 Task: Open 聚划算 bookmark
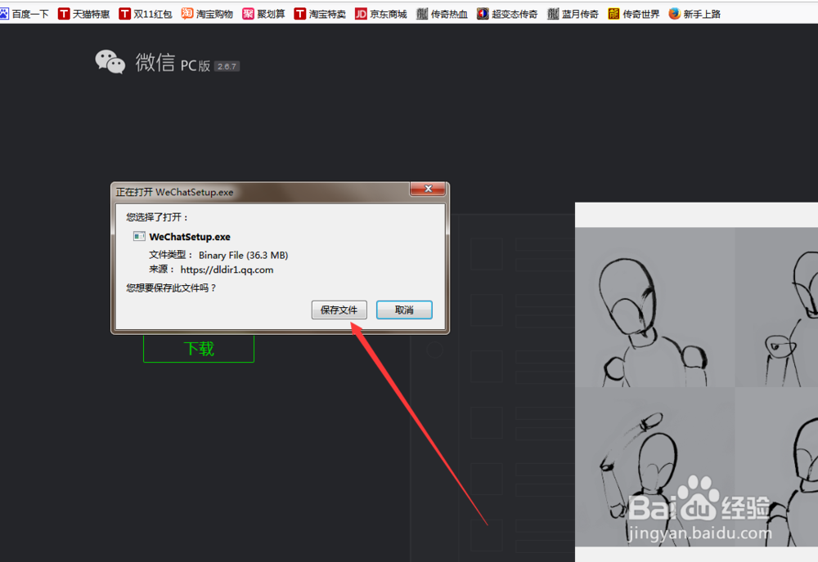tap(264, 14)
